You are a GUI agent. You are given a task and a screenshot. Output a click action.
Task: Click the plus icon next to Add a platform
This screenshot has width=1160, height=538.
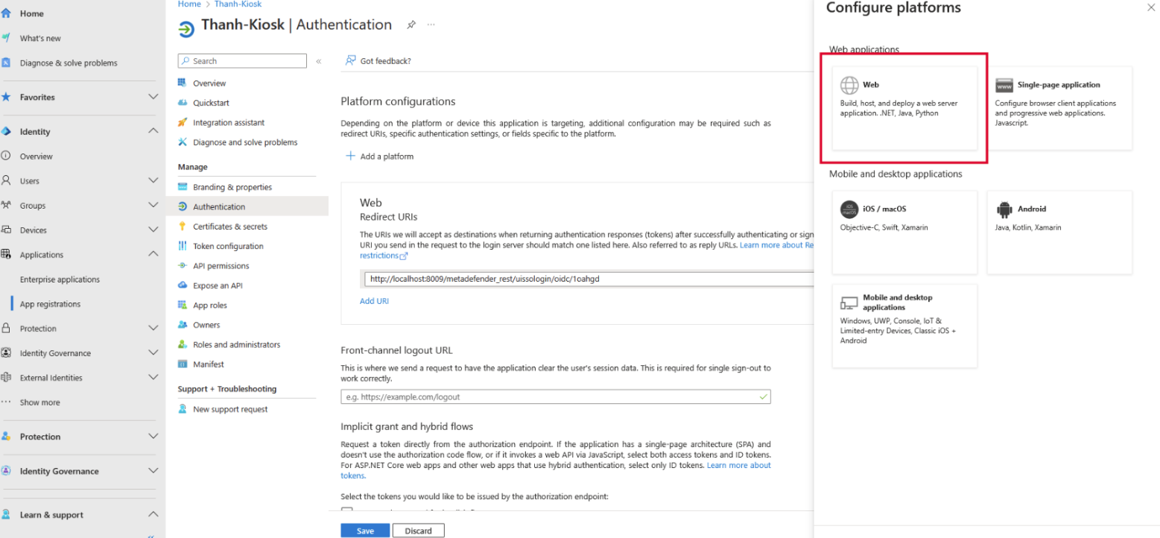[x=350, y=156]
